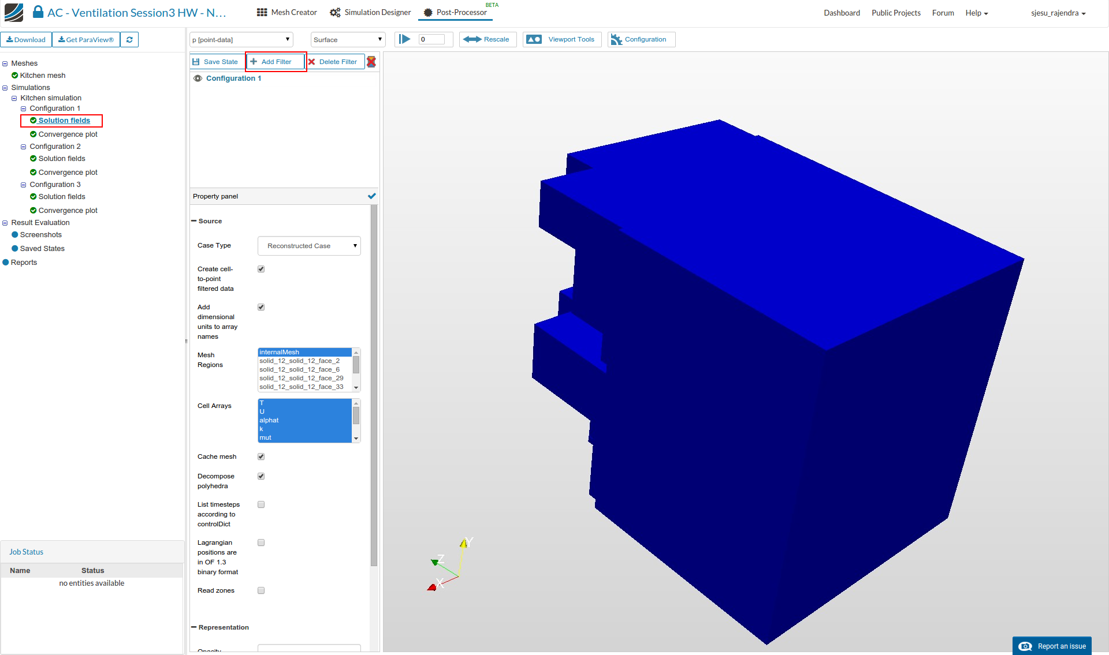1109x655 pixels.
Task: Open the Configuration tools icon
Action: click(616, 39)
